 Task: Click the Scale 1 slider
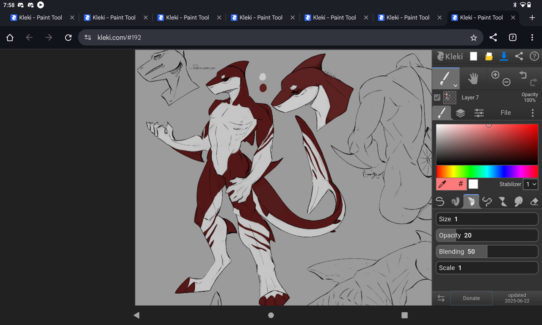tap(487, 267)
